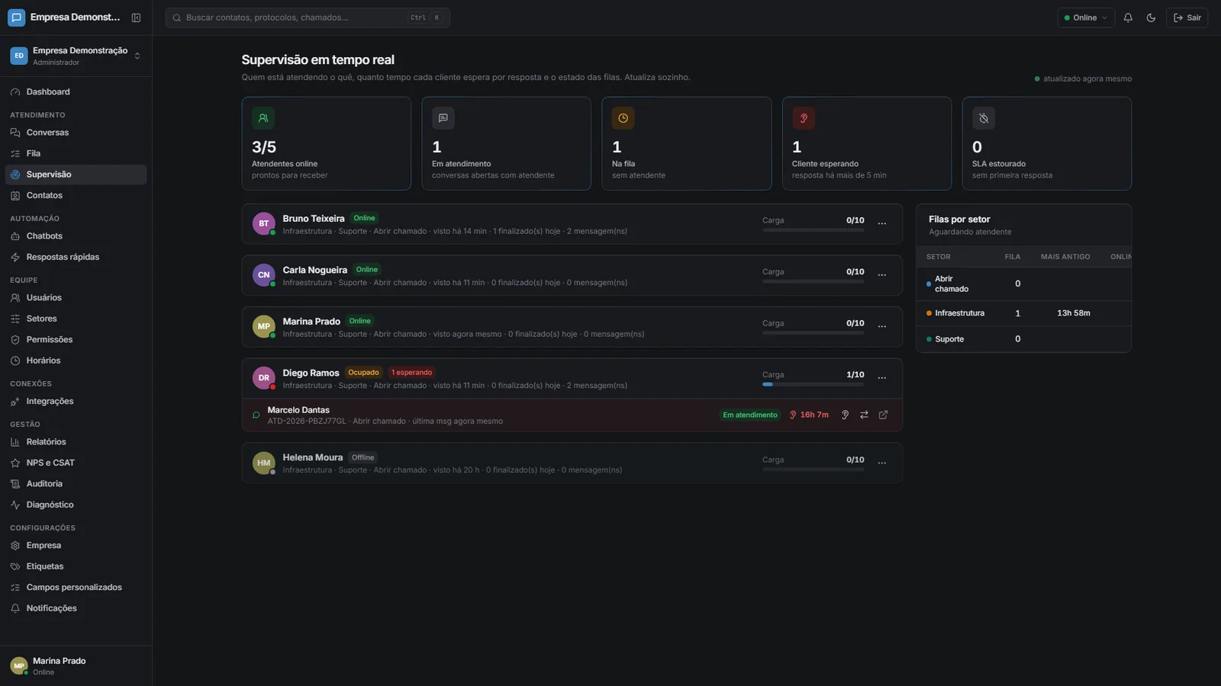Screen dimensions: 1221x686
Task: Open Carla Nogueira's more options menu
Action: coord(882,275)
